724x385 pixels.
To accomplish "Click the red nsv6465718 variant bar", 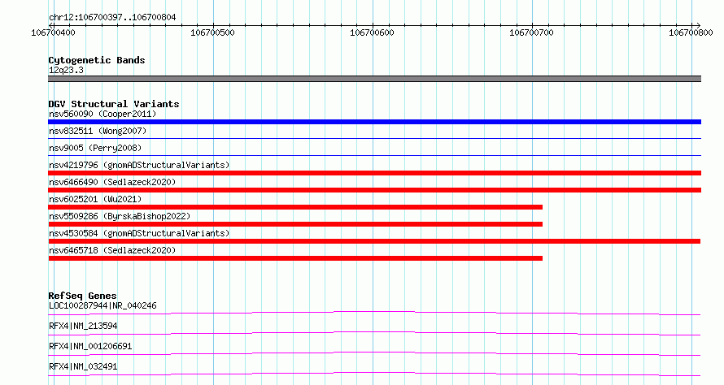I will [x=295, y=258].
